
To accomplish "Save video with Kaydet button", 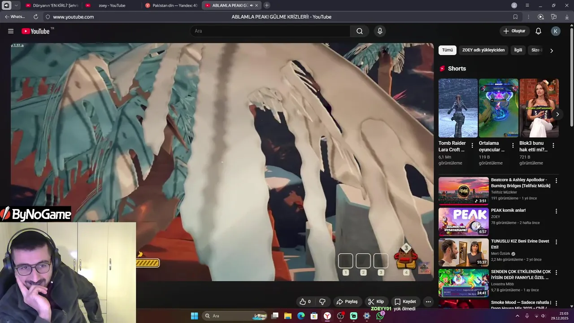I will (405, 301).
